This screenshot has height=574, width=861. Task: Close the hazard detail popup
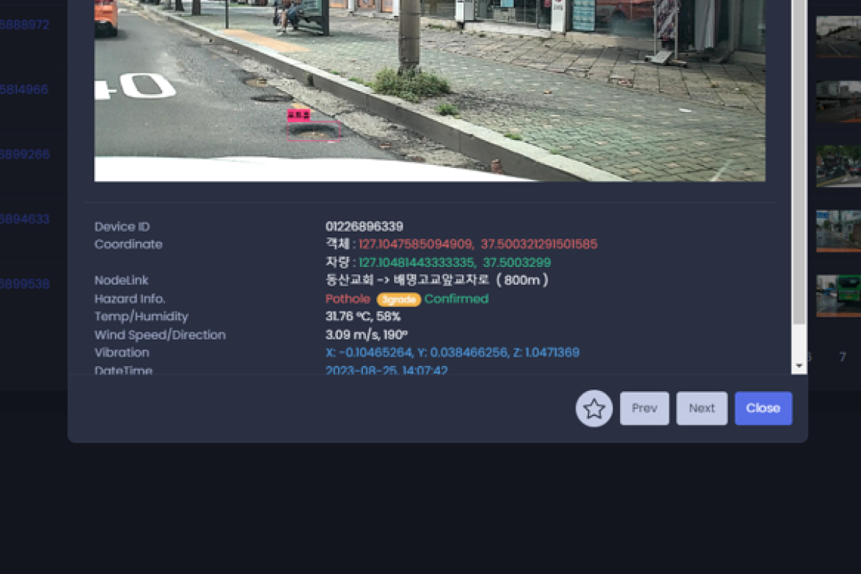[x=763, y=408]
